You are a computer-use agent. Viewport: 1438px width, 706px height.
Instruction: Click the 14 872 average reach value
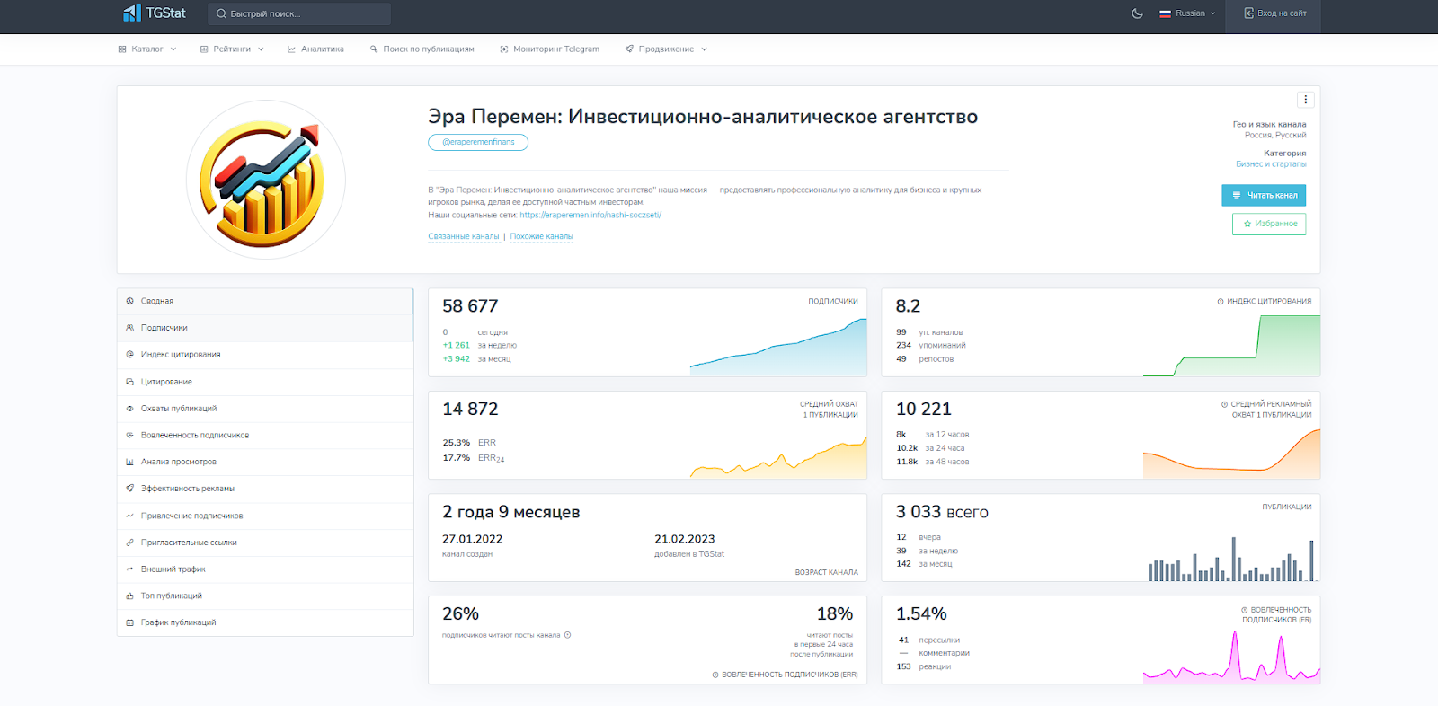point(470,410)
